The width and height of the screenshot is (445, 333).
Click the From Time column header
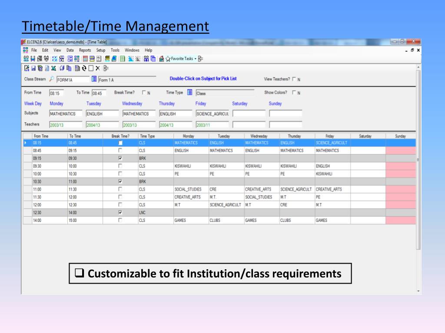[x=50, y=136]
